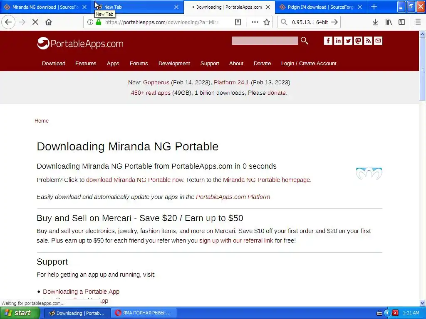
Task: Show site information for portableapps.com
Action: (x=90, y=22)
